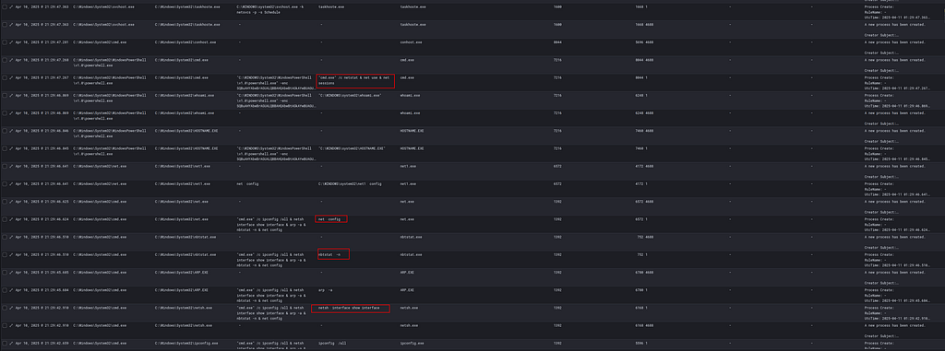Click the 5696 4688 process ID cell
This screenshot has height=351, width=945.
643,42
